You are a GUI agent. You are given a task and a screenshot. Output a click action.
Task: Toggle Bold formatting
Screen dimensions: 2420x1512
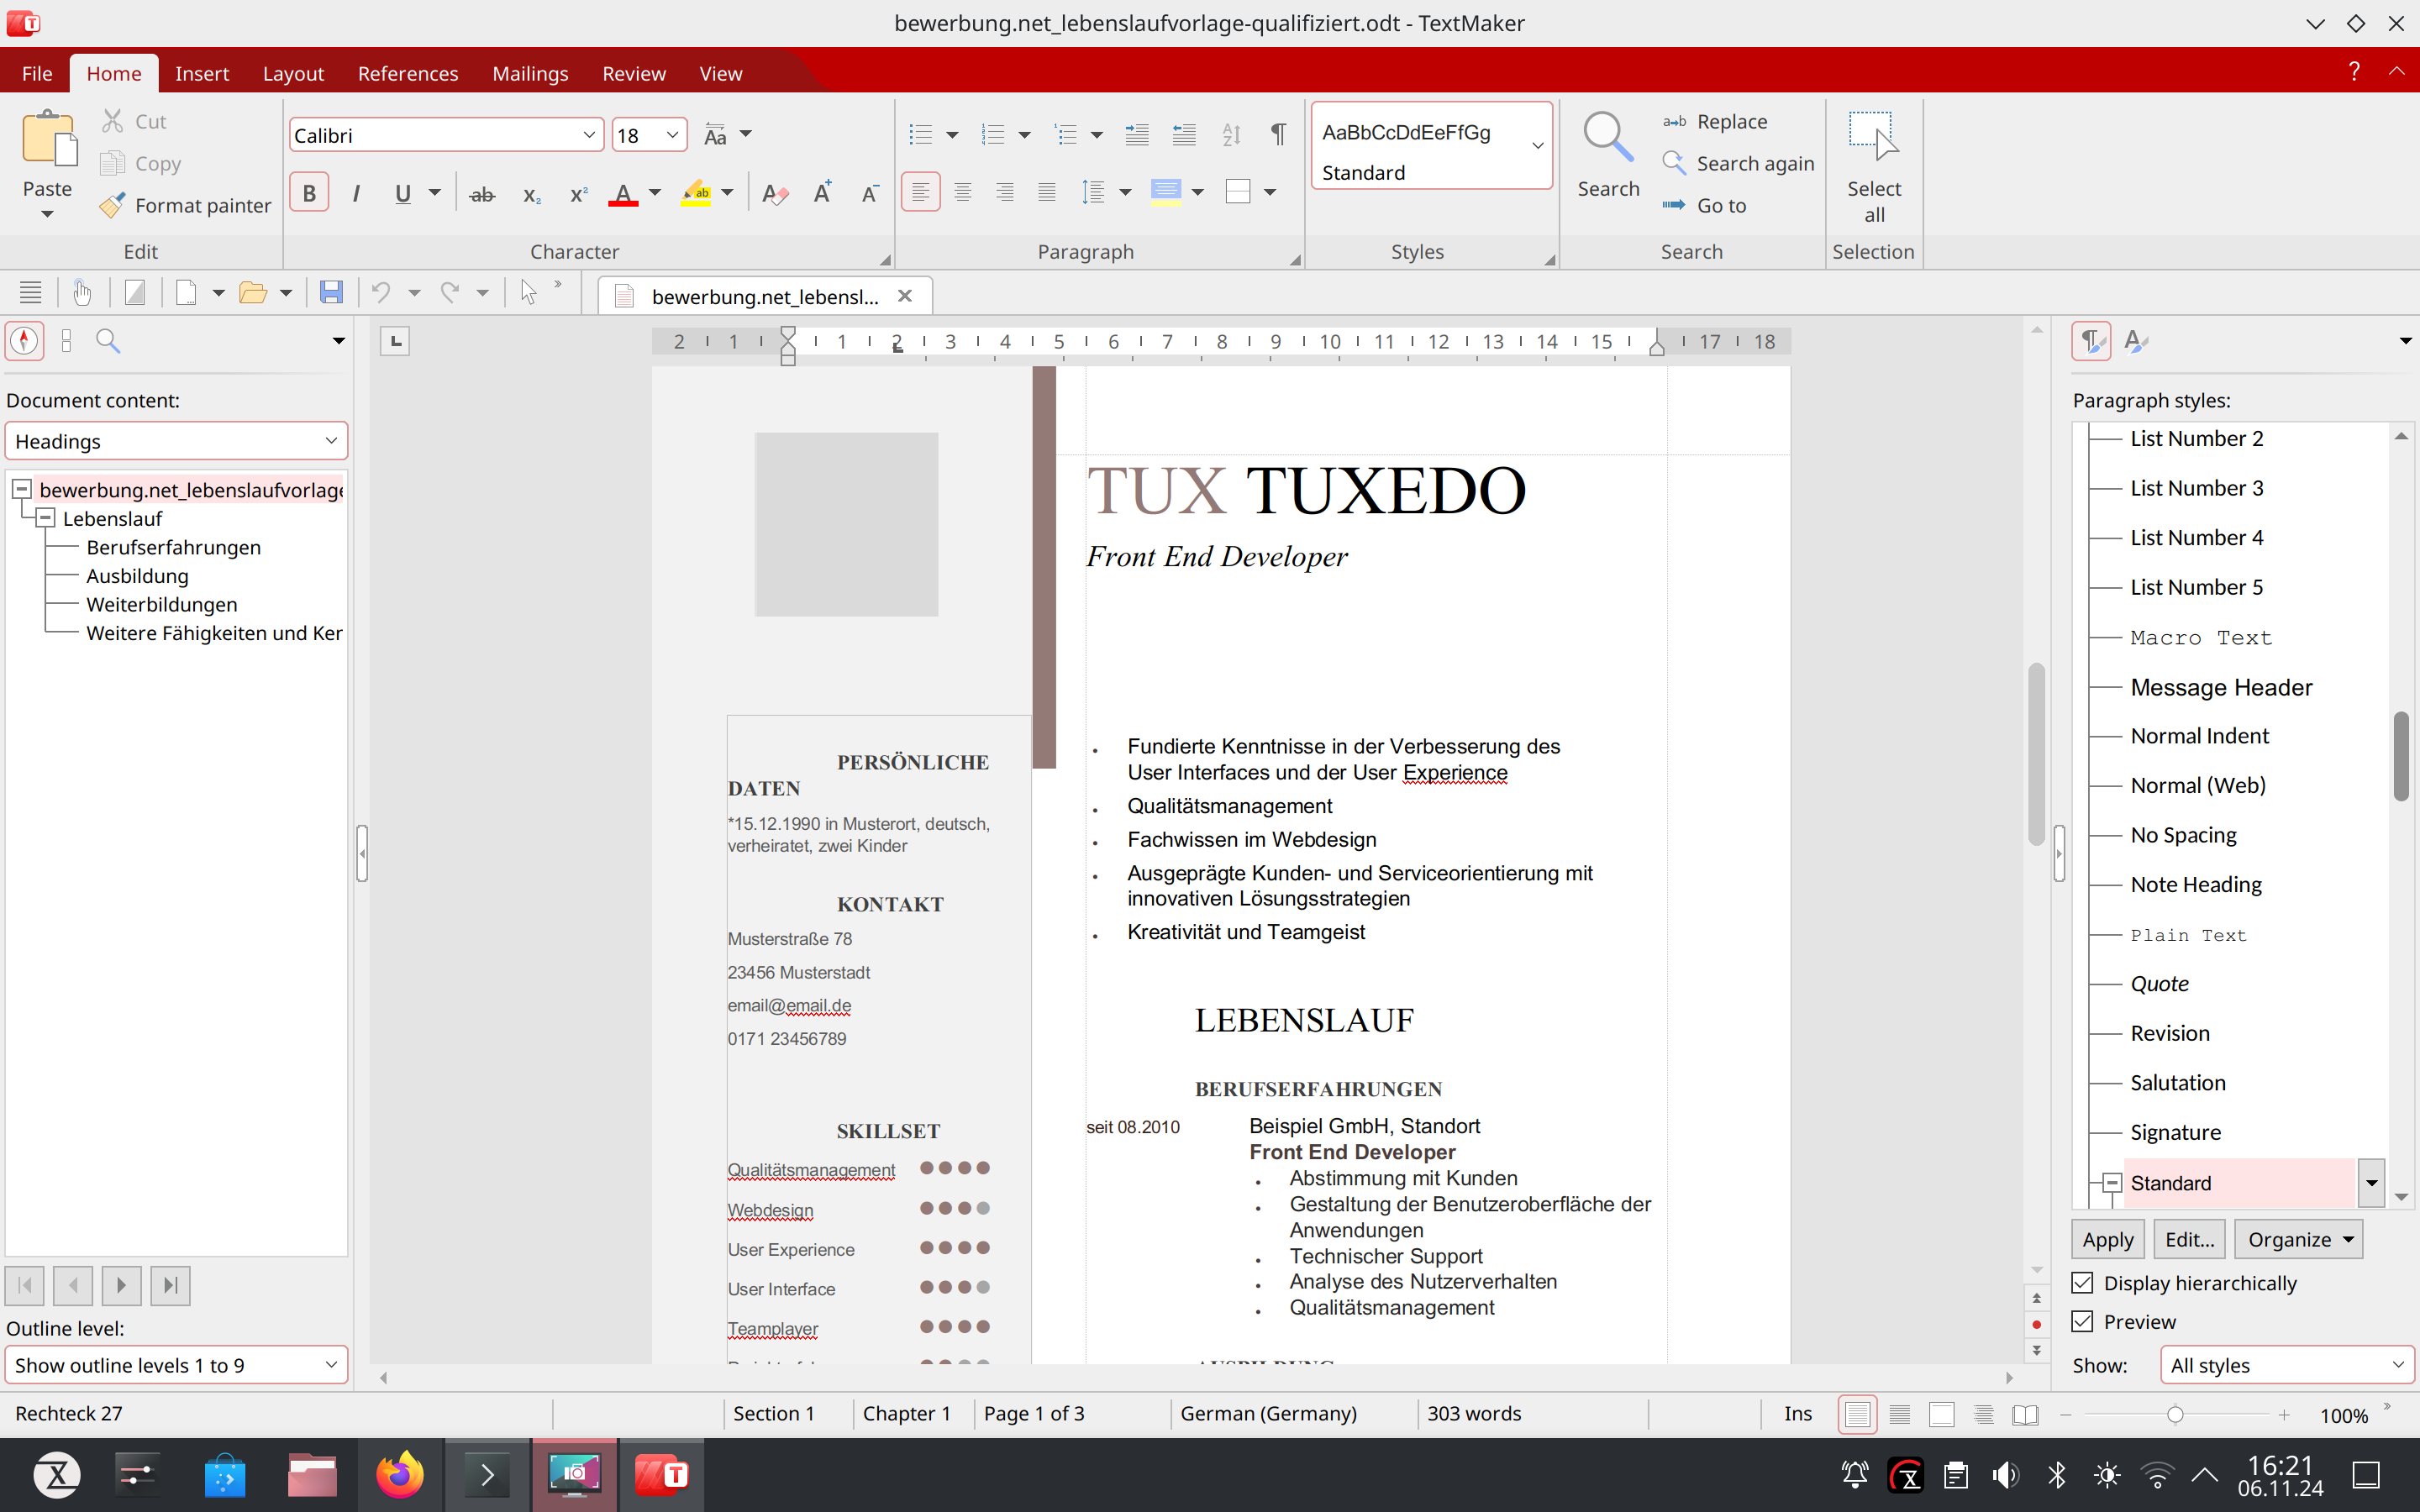[x=309, y=193]
